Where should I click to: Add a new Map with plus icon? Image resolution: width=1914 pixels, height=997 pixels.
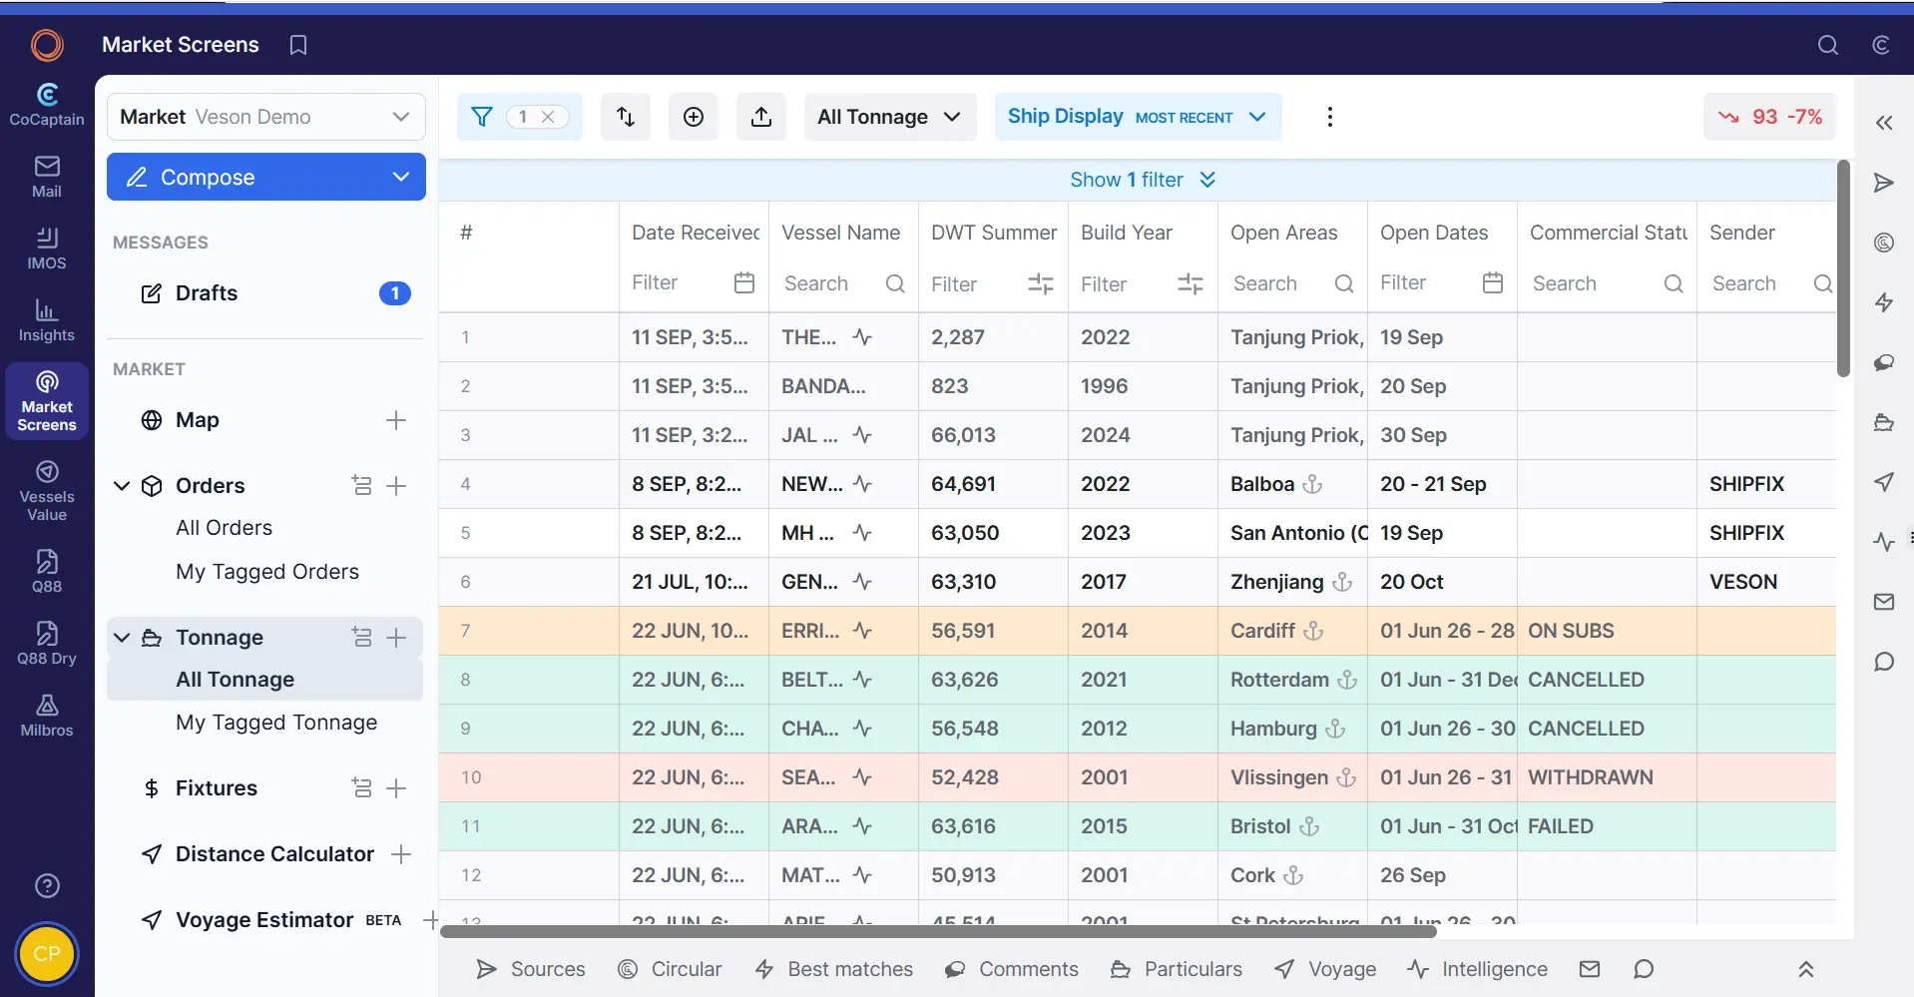pos(396,420)
